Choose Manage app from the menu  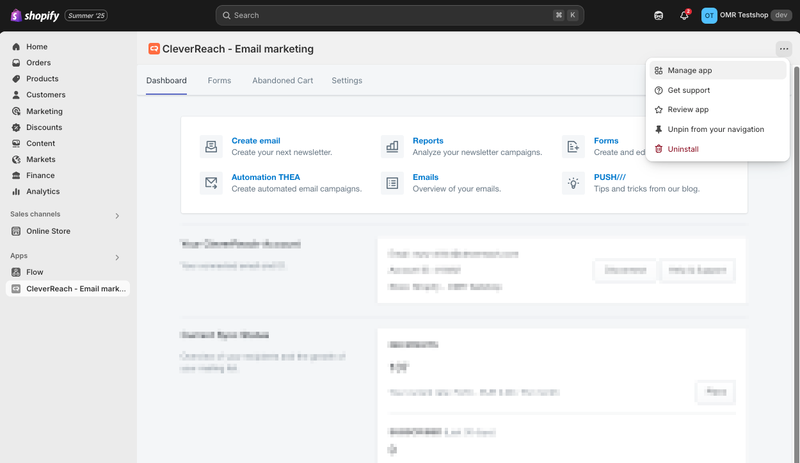click(717, 70)
